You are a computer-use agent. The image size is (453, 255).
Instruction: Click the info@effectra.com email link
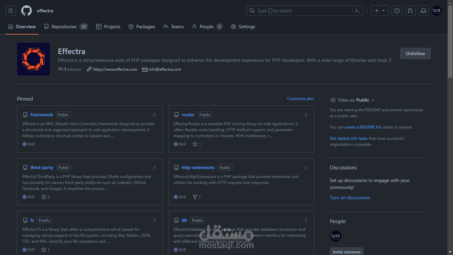[165, 69]
